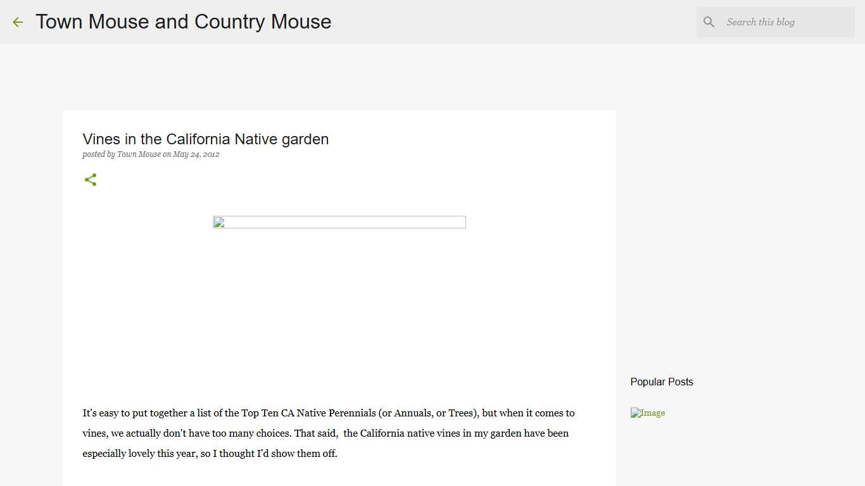Click the May 24, 2012 post date
The width and height of the screenshot is (865, 486).
[196, 154]
